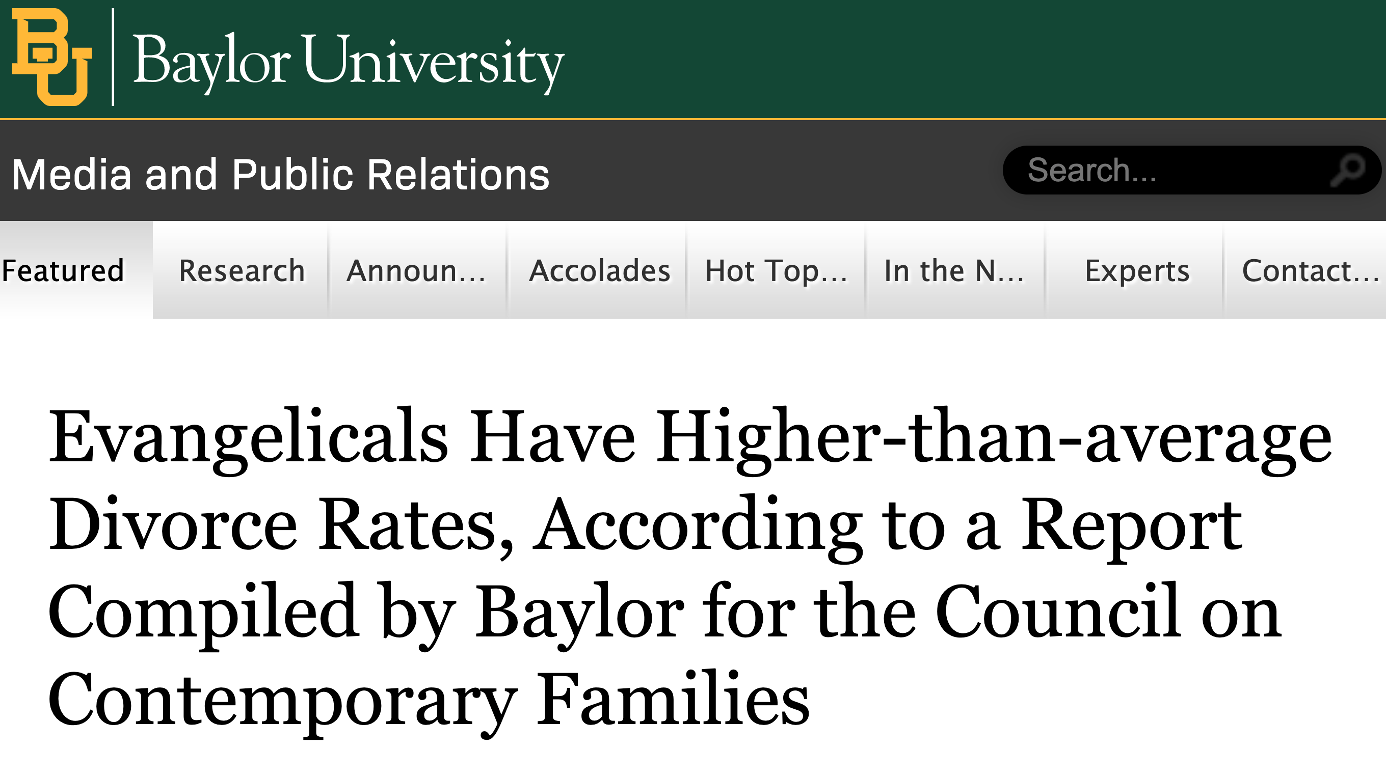Screen dimensions: 1386x778
Task: Click the Contact… navigation tab
Action: pyautogui.click(x=1310, y=270)
